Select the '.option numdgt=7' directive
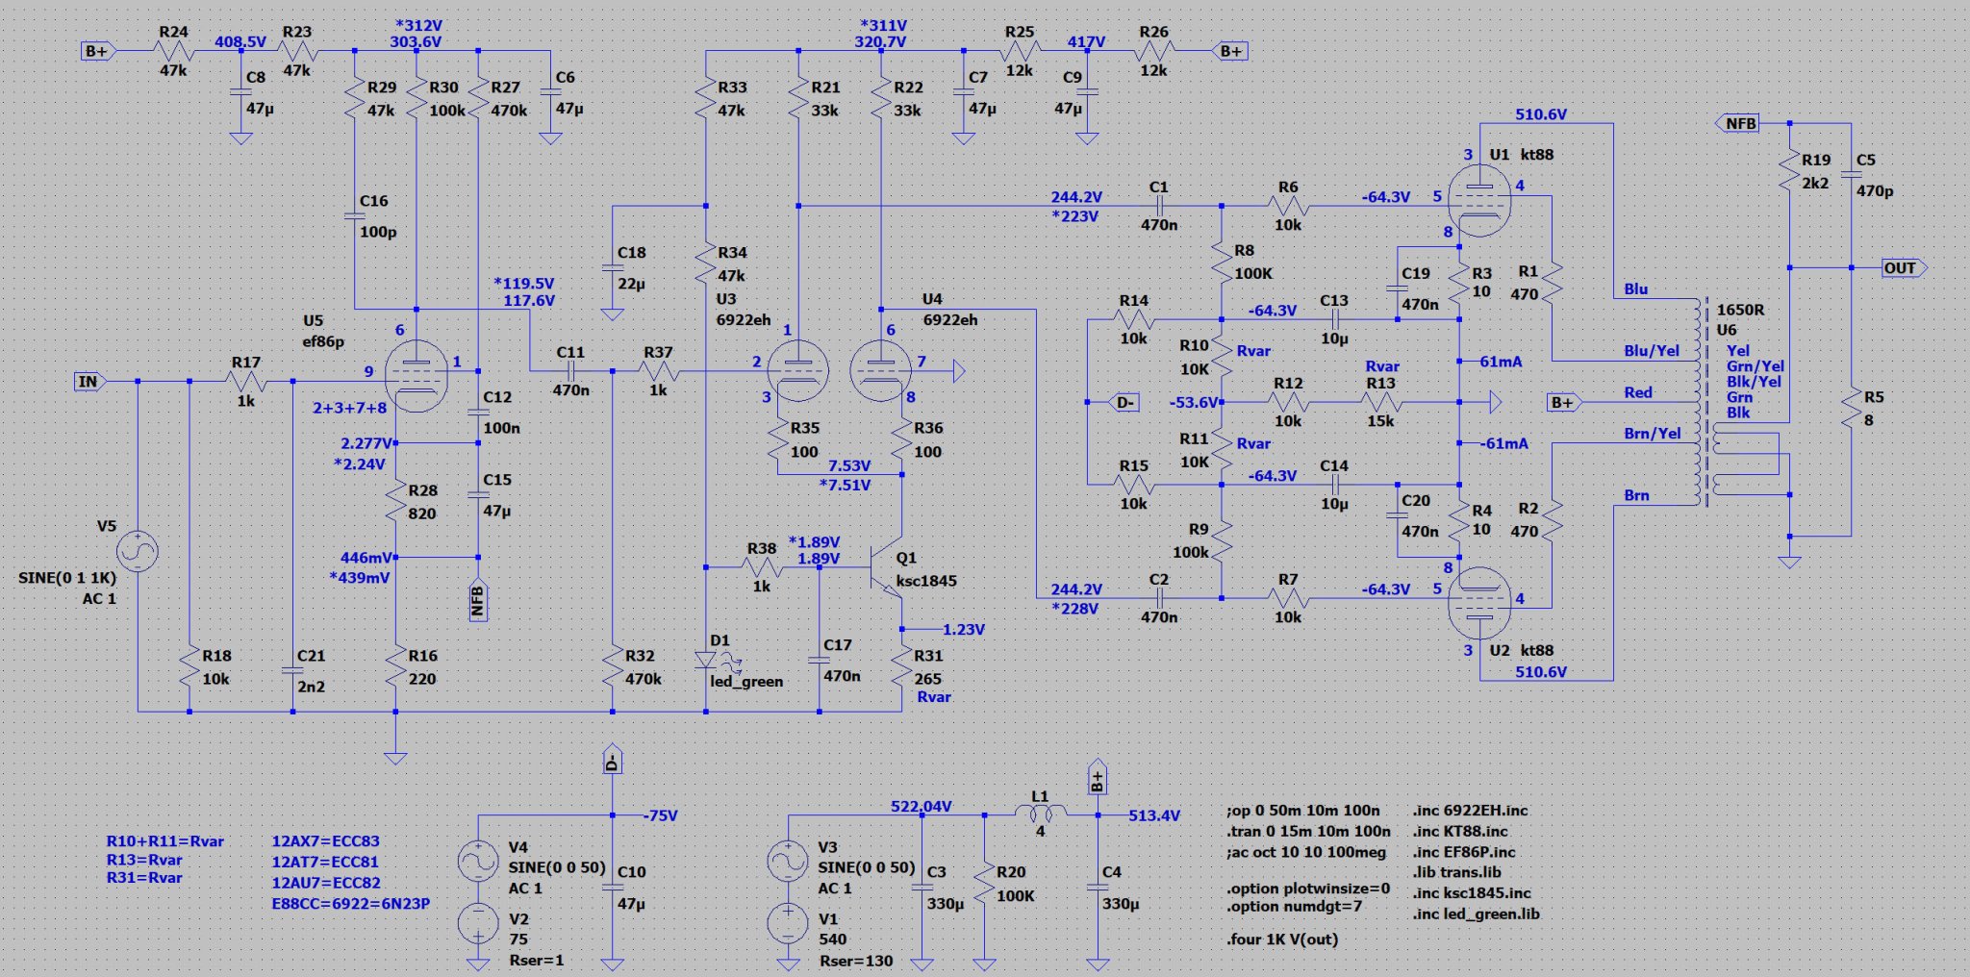Image resolution: width=1970 pixels, height=977 pixels. tap(1295, 907)
